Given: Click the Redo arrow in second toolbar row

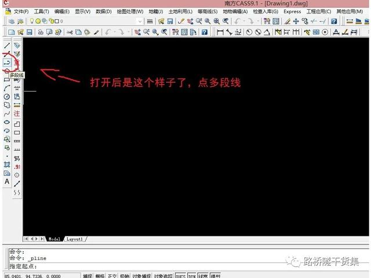Looking at the screenshot, I should [121, 32].
